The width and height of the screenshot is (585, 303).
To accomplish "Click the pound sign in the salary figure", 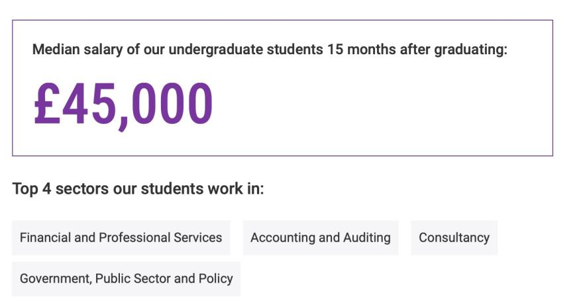I will coord(47,103).
